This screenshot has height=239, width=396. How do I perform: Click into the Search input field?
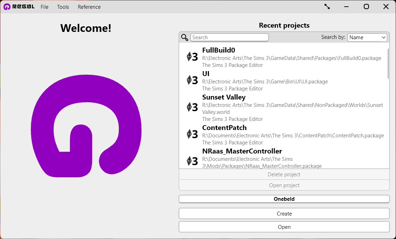(x=229, y=37)
